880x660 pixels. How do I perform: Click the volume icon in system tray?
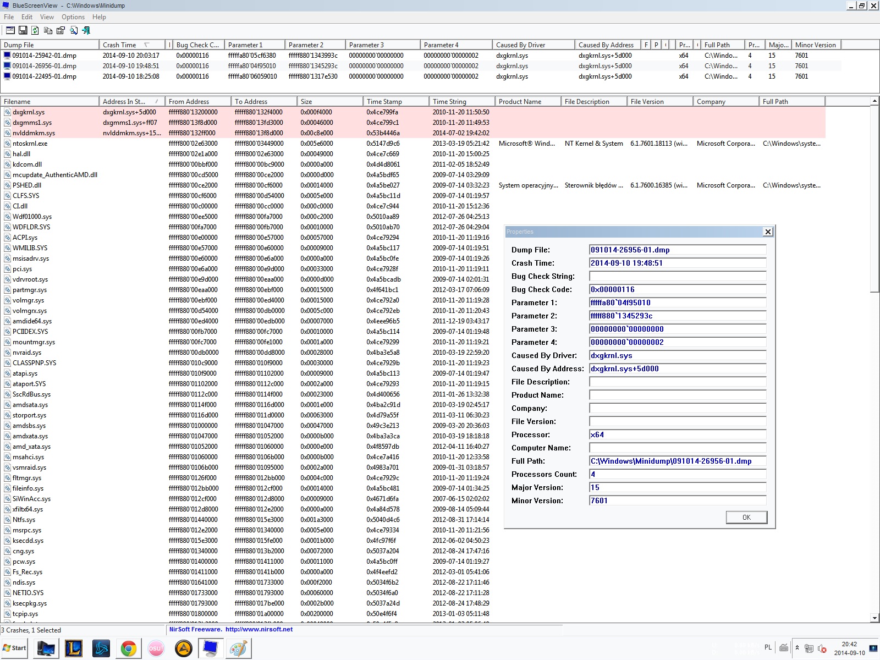tap(822, 648)
